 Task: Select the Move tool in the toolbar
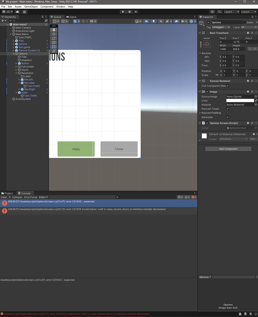click(54, 34)
